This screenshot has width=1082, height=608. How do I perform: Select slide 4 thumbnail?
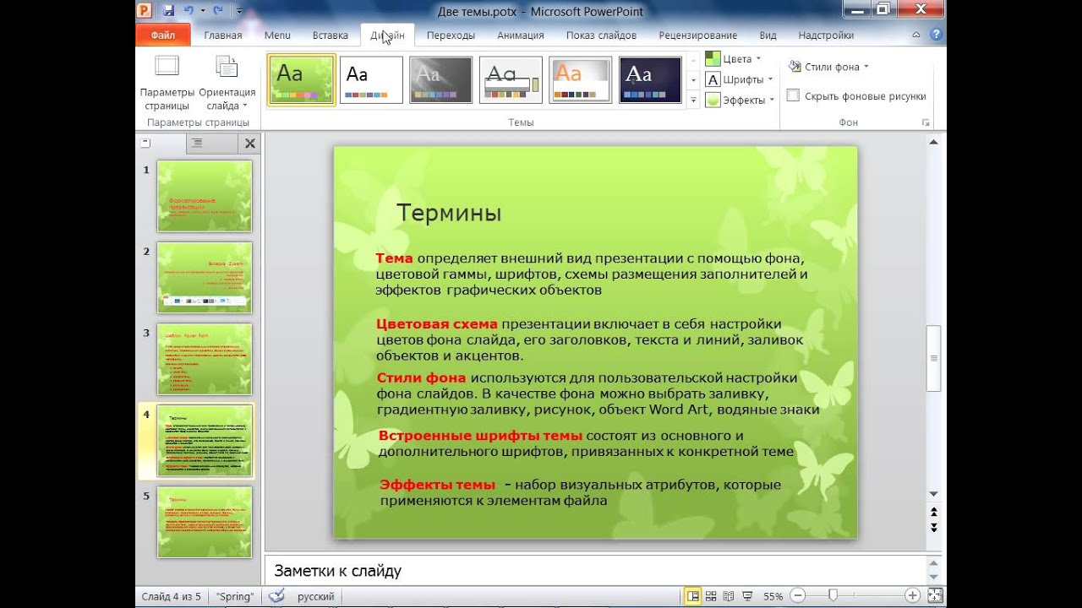click(x=205, y=441)
